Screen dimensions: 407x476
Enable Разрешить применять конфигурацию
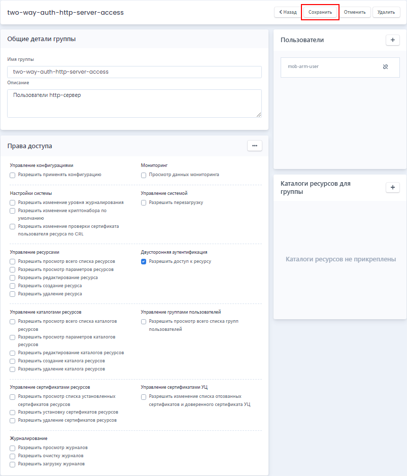pyautogui.click(x=13, y=175)
